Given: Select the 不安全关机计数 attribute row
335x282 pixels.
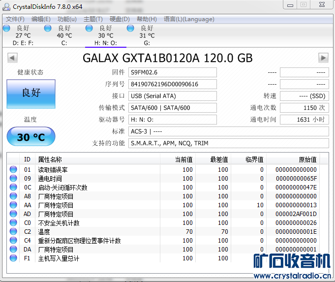Looking at the screenshot, I should [164, 223].
